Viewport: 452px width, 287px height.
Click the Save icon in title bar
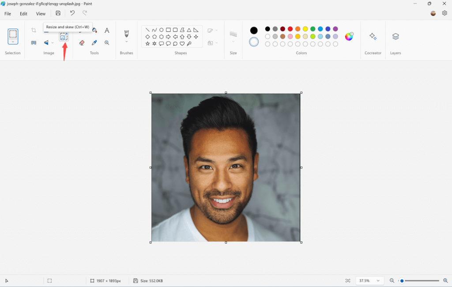coord(58,13)
